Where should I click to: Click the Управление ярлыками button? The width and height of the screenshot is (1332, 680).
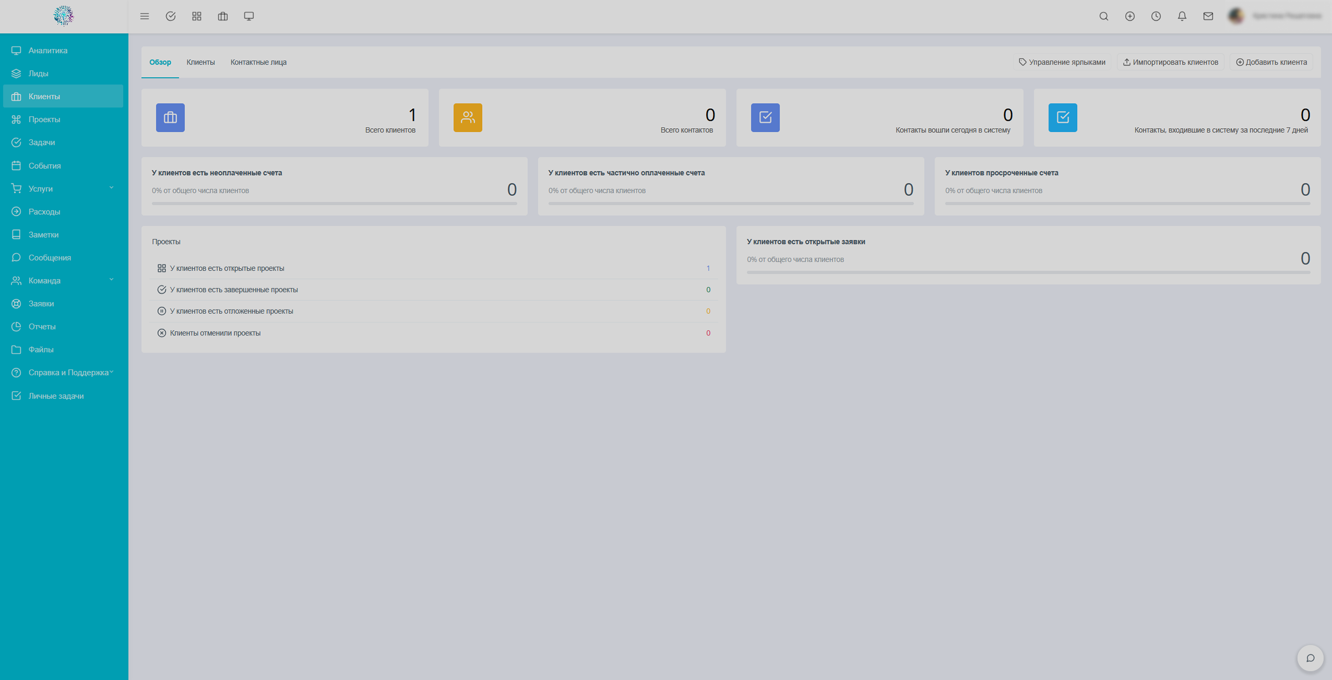point(1062,62)
